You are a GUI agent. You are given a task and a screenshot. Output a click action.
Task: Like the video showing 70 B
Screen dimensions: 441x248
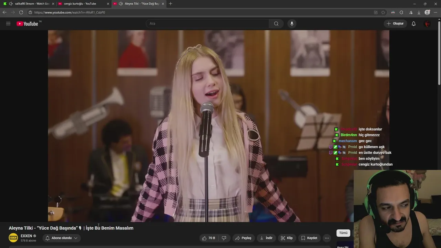(209, 238)
